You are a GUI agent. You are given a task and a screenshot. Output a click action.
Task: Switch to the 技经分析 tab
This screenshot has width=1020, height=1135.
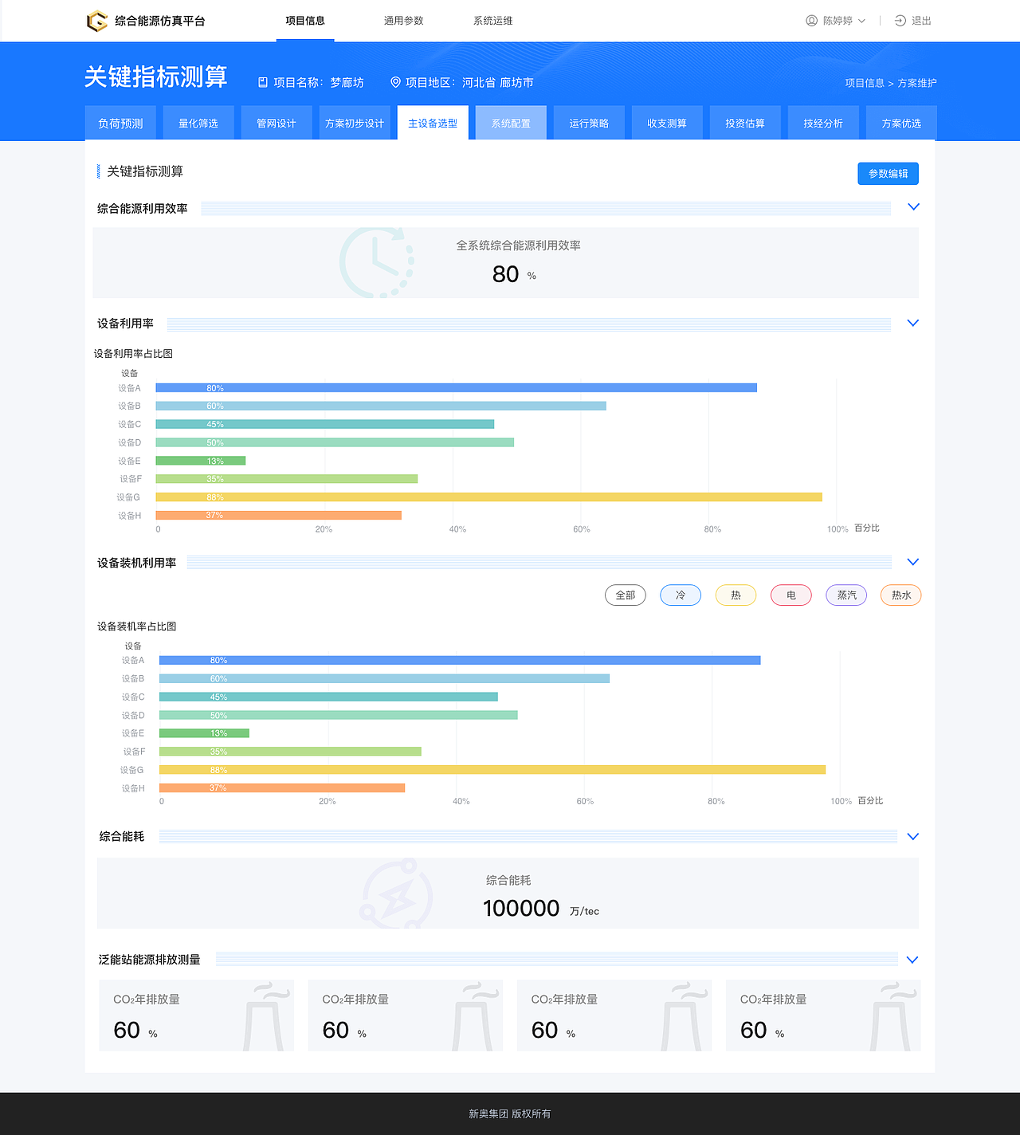pos(823,123)
